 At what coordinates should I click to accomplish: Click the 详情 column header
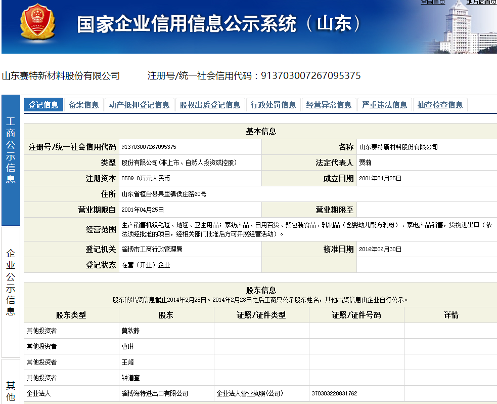tap(451, 315)
